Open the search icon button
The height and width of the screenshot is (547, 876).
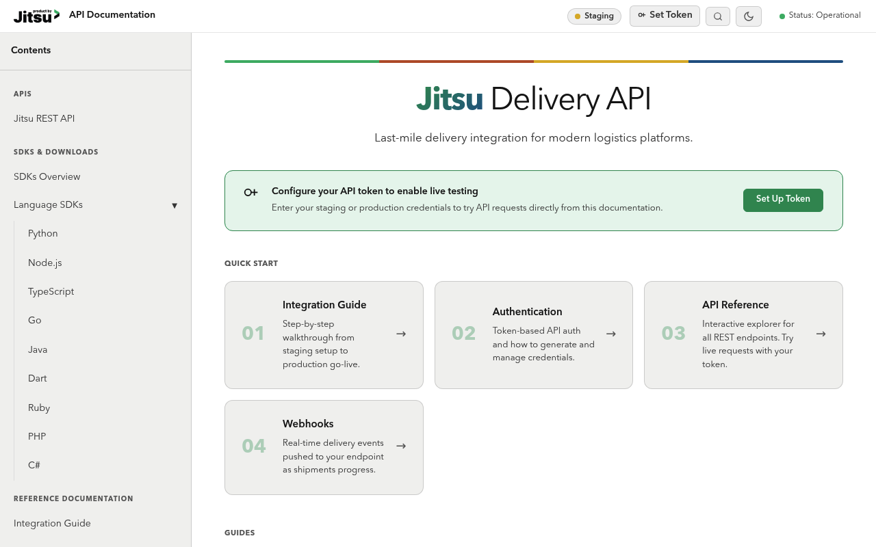[718, 16]
